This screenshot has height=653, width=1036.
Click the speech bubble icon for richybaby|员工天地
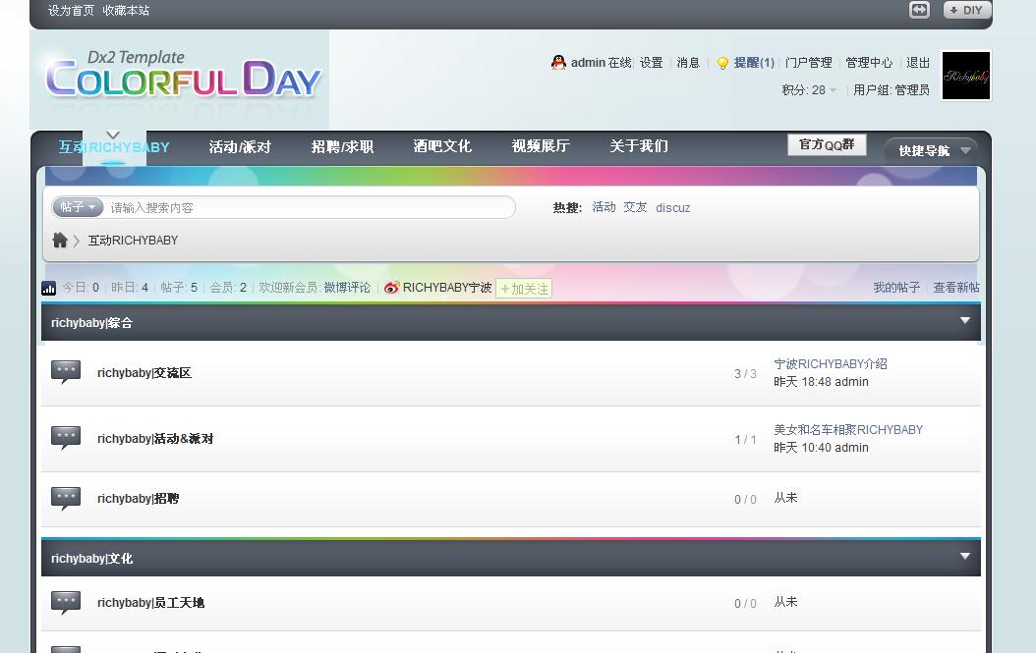pyautogui.click(x=66, y=602)
